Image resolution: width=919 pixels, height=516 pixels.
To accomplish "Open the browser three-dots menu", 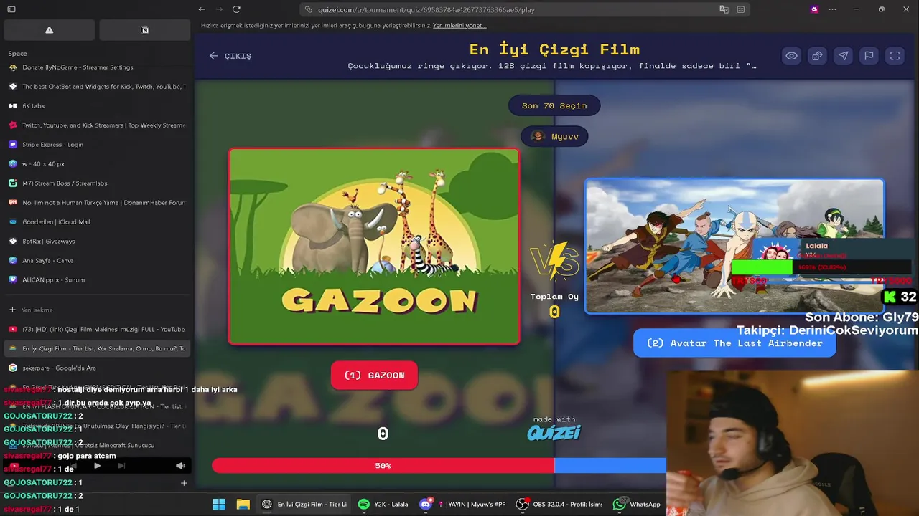I will [832, 9].
